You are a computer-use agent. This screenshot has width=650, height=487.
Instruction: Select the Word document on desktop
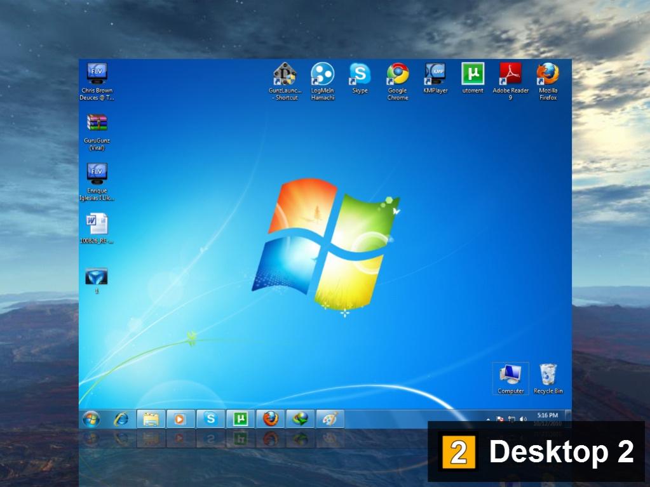coord(97,229)
